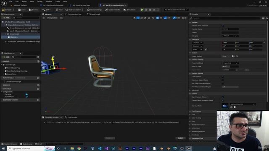
Task: Toggle Use Pawn Control Rotation checkbox
Action: 222,83
